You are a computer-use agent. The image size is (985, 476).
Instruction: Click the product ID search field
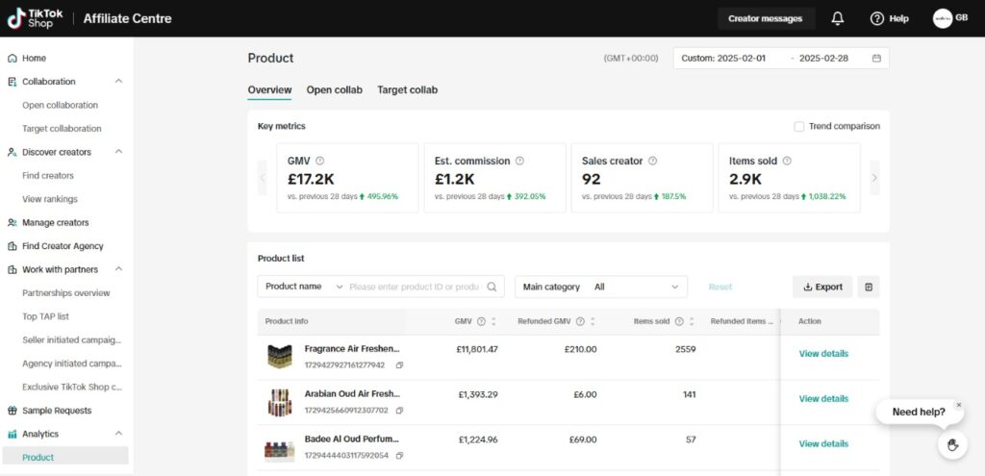[x=416, y=287]
